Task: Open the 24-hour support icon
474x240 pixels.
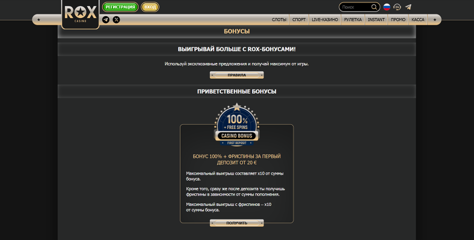Action: point(397,7)
